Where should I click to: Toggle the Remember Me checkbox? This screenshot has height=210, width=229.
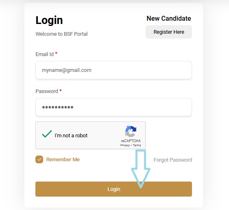tap(39, 159)
